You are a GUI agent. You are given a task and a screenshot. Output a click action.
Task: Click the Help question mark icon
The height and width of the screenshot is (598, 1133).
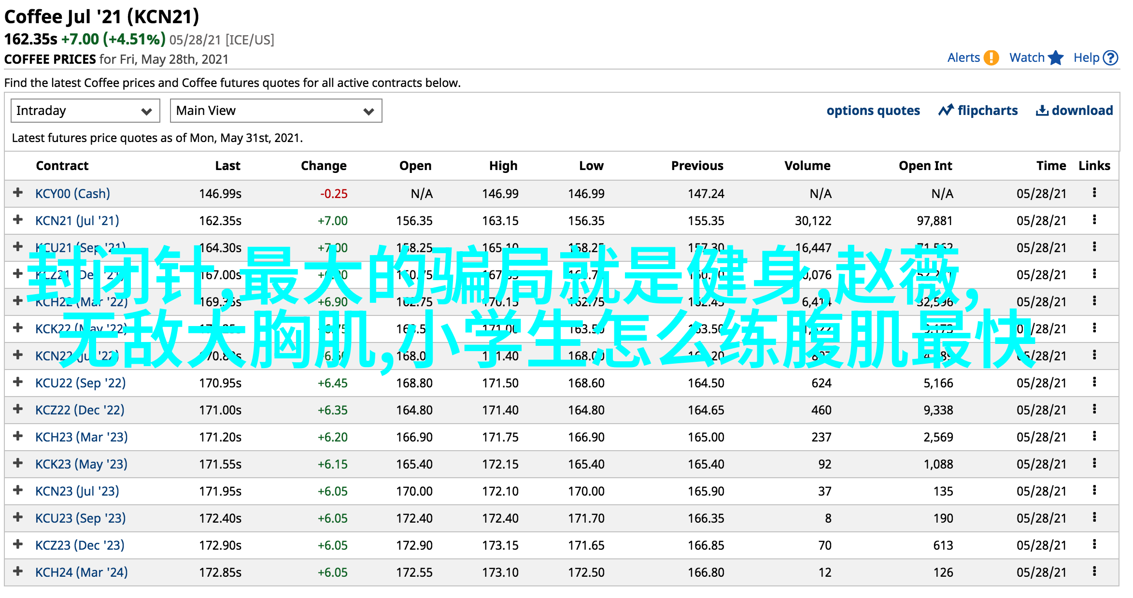coord(1111,58)
